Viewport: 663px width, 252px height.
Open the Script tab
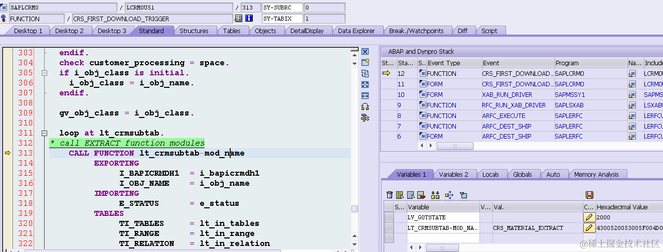(x=489, y=31)
